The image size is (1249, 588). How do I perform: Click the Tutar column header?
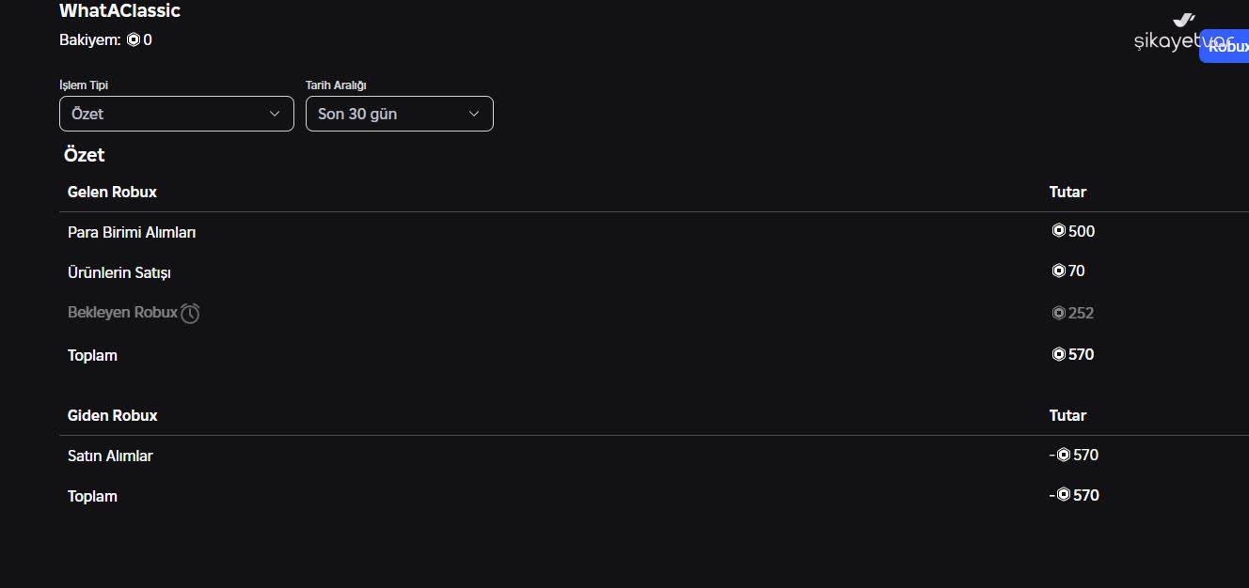(1067, 192)
